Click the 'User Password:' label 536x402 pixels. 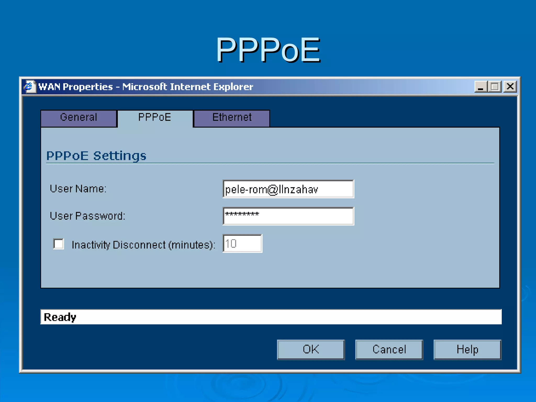tap(87, 216)
